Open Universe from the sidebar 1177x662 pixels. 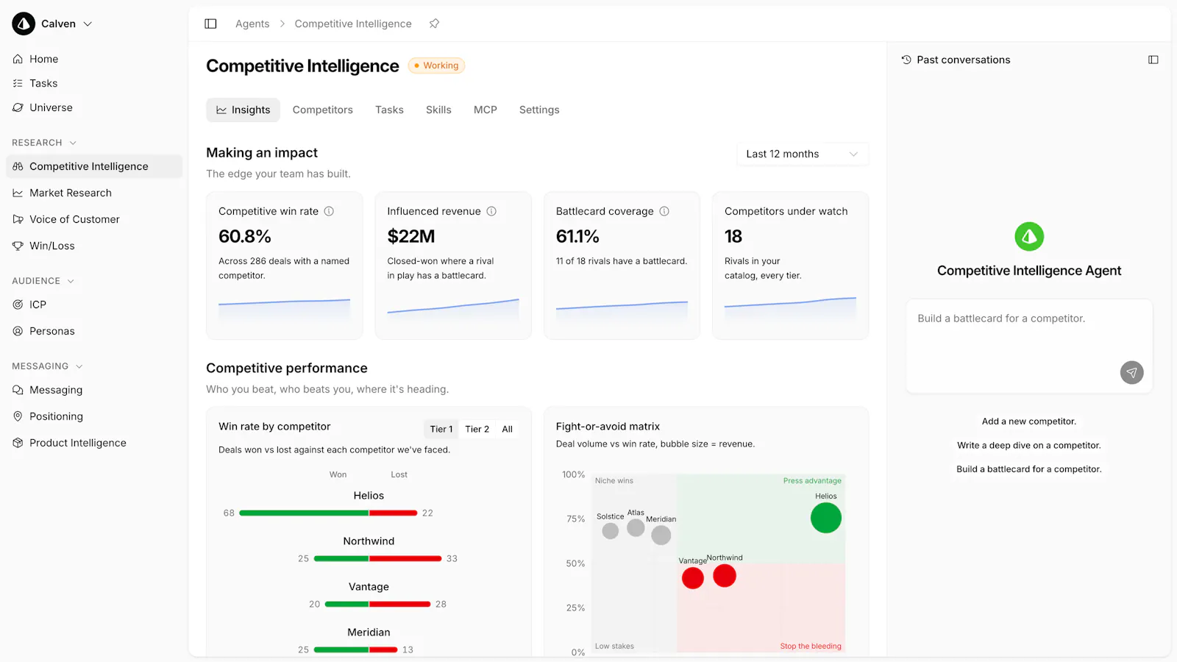[x=94, y=107]
